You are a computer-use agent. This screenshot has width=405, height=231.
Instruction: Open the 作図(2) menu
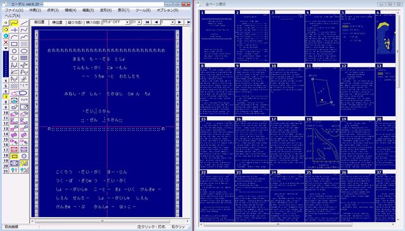pyautogui.click(x=35, y=10)
